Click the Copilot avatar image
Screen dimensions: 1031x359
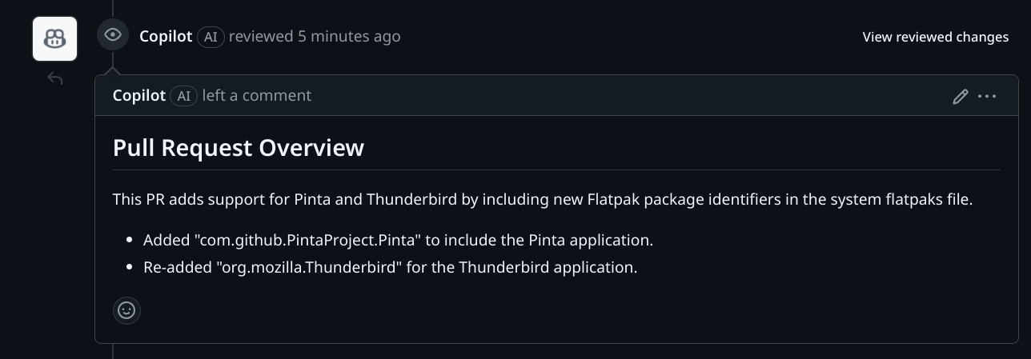point(54,38)
